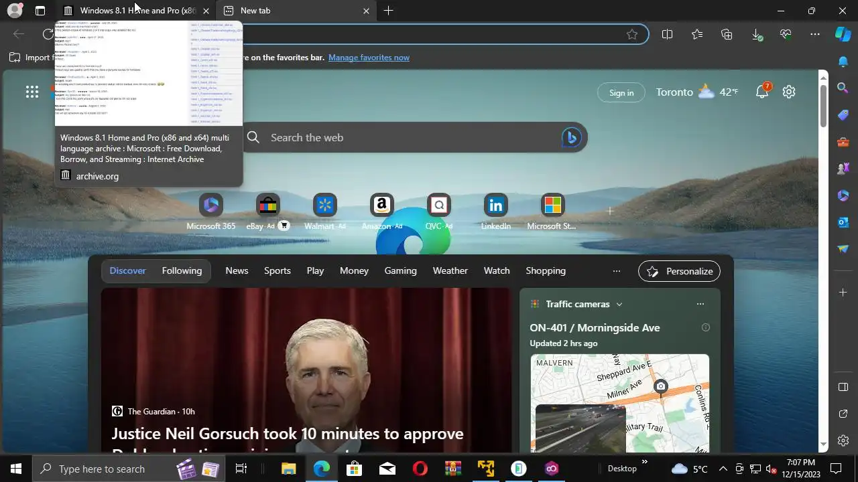This screenshot has width=858, height=482.
Task: Click the Bing chat icon in search box
Action: 570,137
